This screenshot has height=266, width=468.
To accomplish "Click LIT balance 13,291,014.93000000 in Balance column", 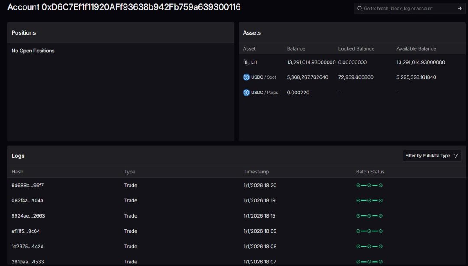I will click(311, 62).
